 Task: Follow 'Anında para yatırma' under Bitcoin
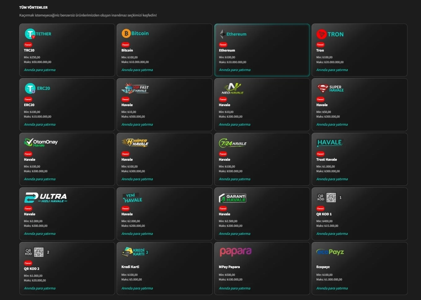pyautogui.click(x=137, y=70)
